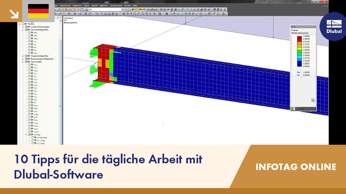Click the diagonal arrow icon beside flag
The width and height of the screenshot is (346, 194).
[14, 14]
